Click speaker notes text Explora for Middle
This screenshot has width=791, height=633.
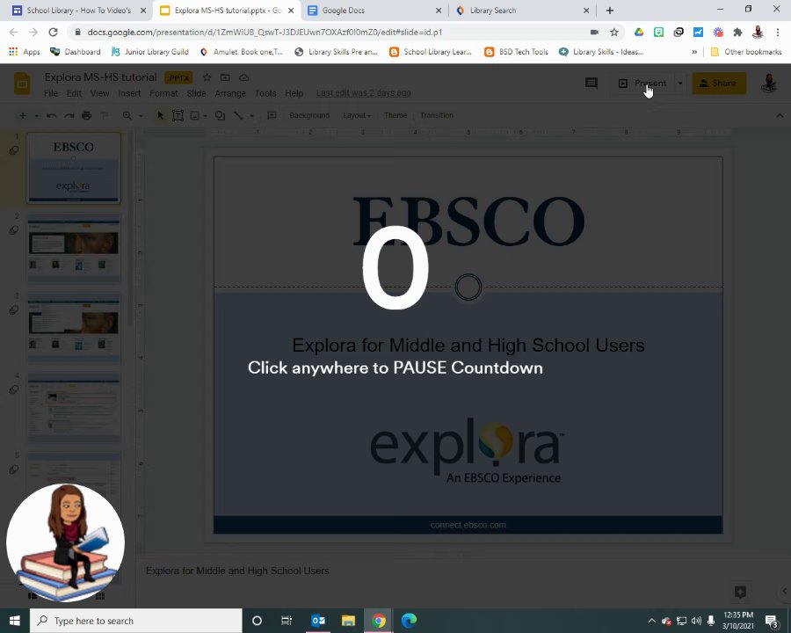coord(237,571)
